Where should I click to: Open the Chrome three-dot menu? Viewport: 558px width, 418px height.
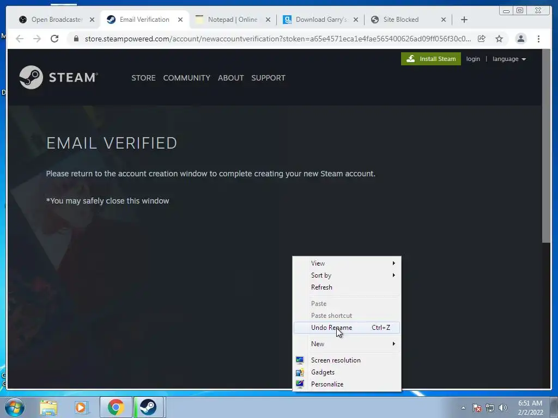[x=539, y=39]
